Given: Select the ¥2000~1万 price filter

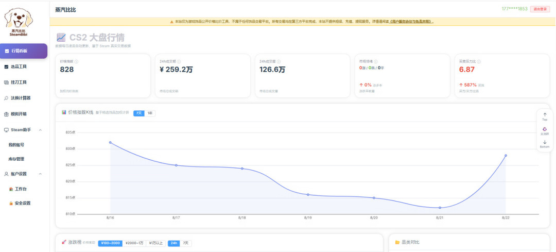Looking at the screenshot, I should (134, 243).
